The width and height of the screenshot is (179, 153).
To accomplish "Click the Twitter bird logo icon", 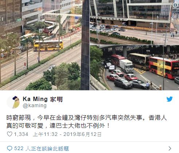I will pyautogui.click(x=170, y=99).
